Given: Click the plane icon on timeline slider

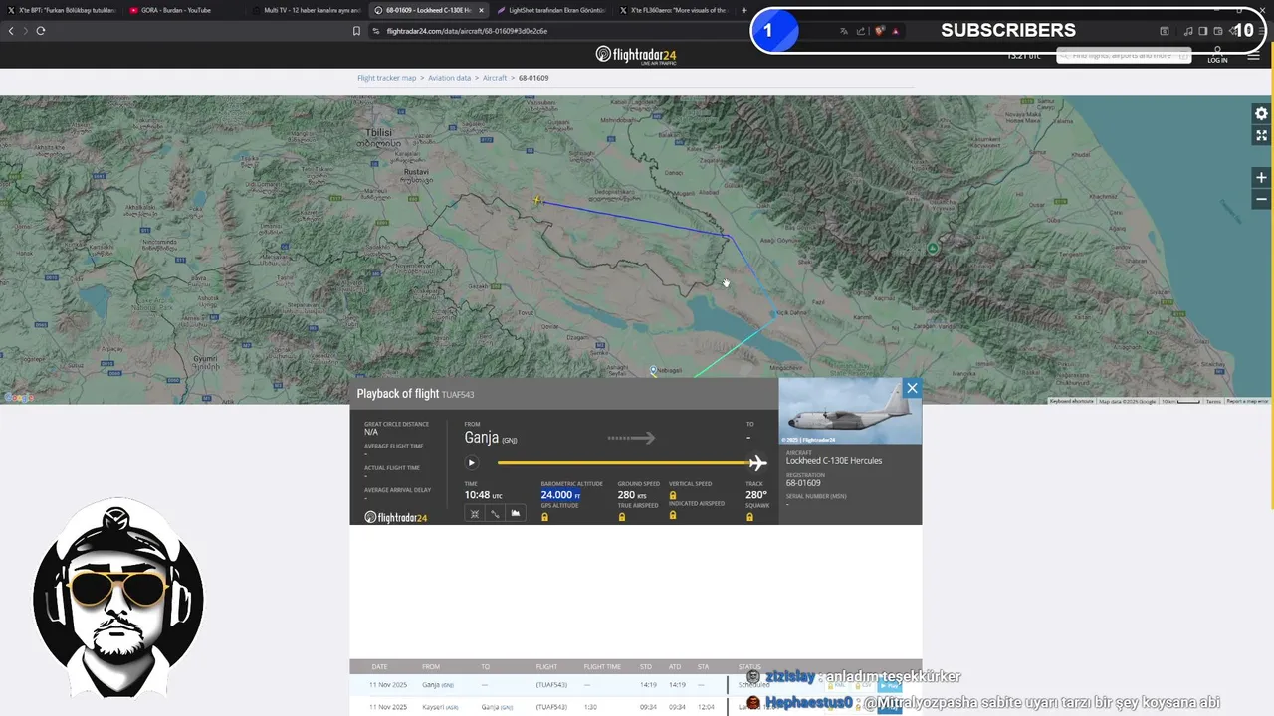Looking at the screenshot, I should point(757,463).
